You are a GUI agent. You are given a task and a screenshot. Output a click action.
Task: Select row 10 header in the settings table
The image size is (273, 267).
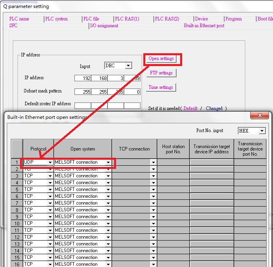[x=17, y=223]
